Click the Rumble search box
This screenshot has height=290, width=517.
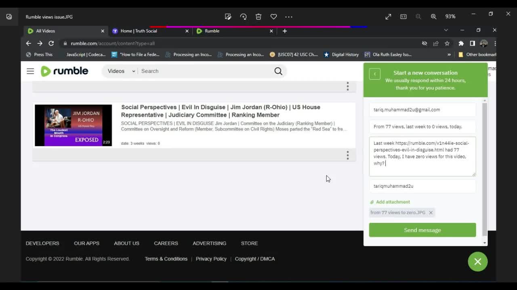click(x=206, y=71)
